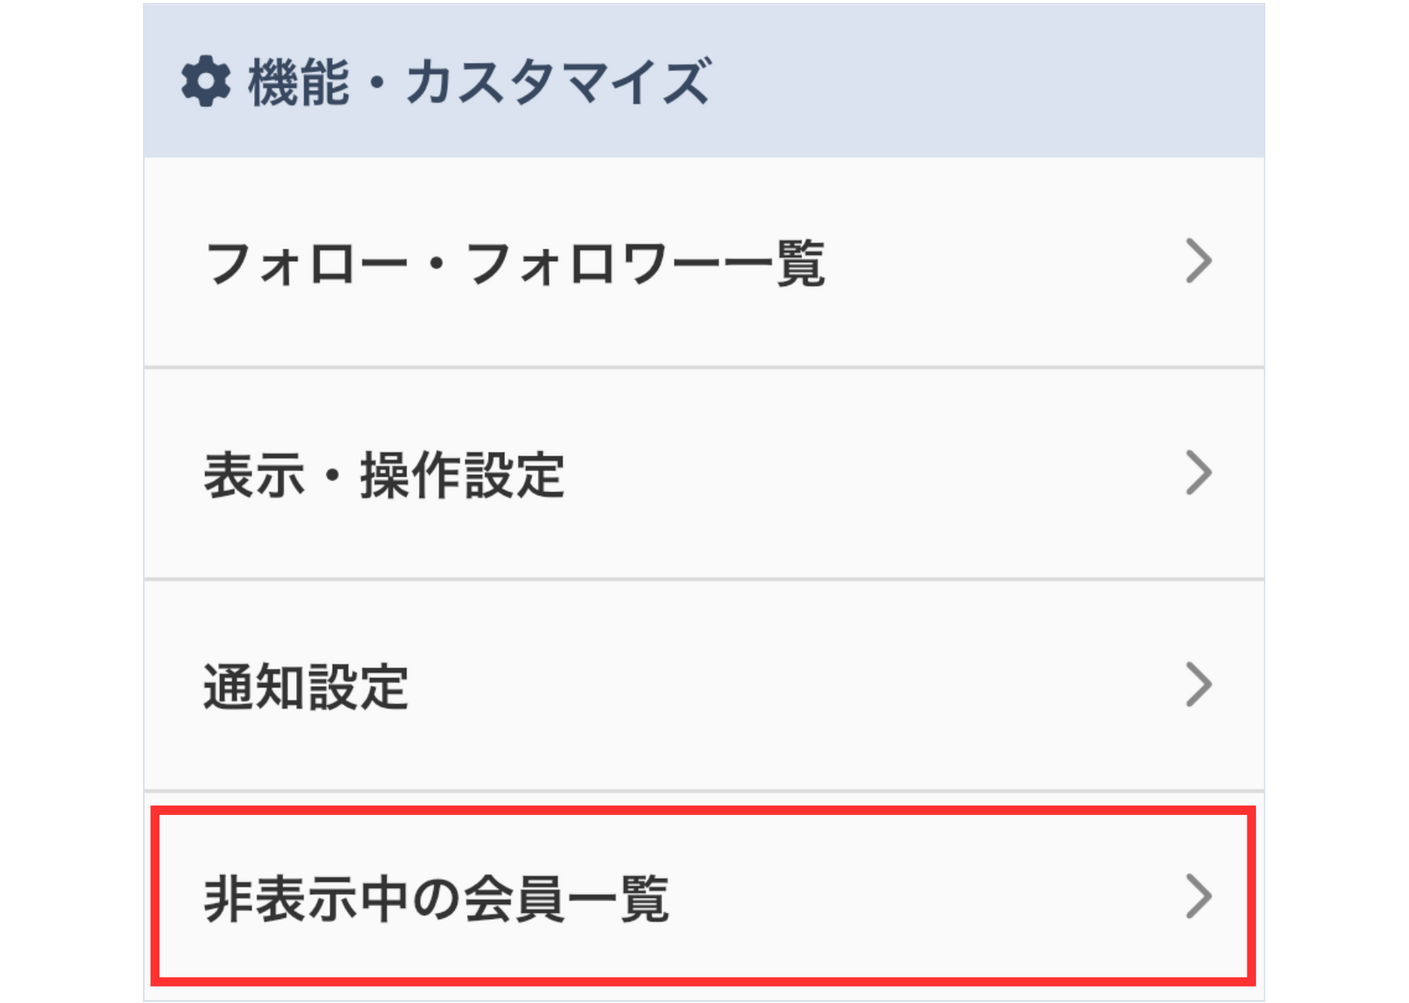Click the chevron beside フォロー・フォロワー一覧
Screen dimensions: 1409x1003
[1198, 261]
